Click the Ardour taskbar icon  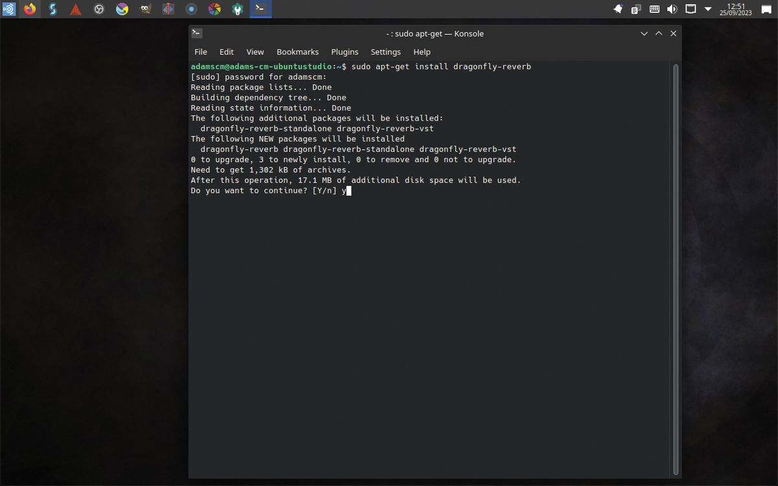point(75,8)
